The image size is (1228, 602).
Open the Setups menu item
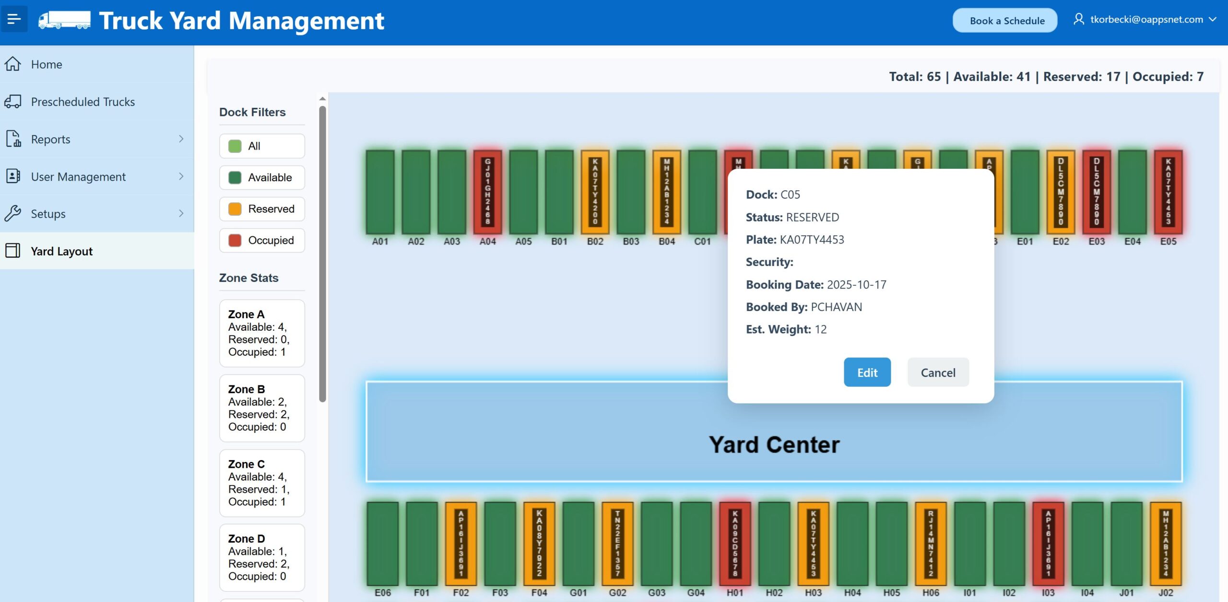click(48, 214)
